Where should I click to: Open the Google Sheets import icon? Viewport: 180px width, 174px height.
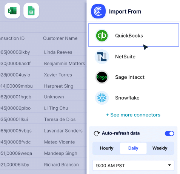pos(31,11)
